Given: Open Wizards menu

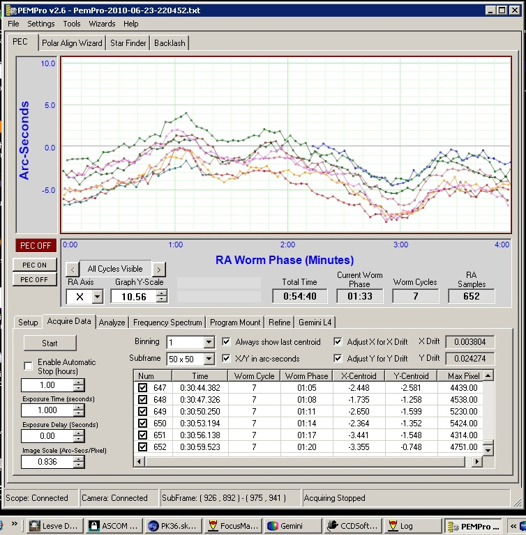Looking at the screenshot, I should pyautogui.click(x=102, y=24).
